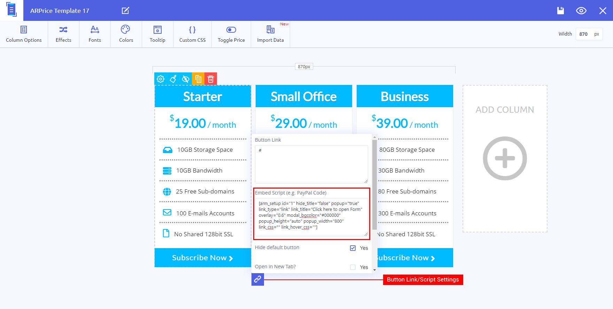Open Column Options menu
Image resolution: width=613 pixels, height=309 pixels.
[x=24, y=34]
